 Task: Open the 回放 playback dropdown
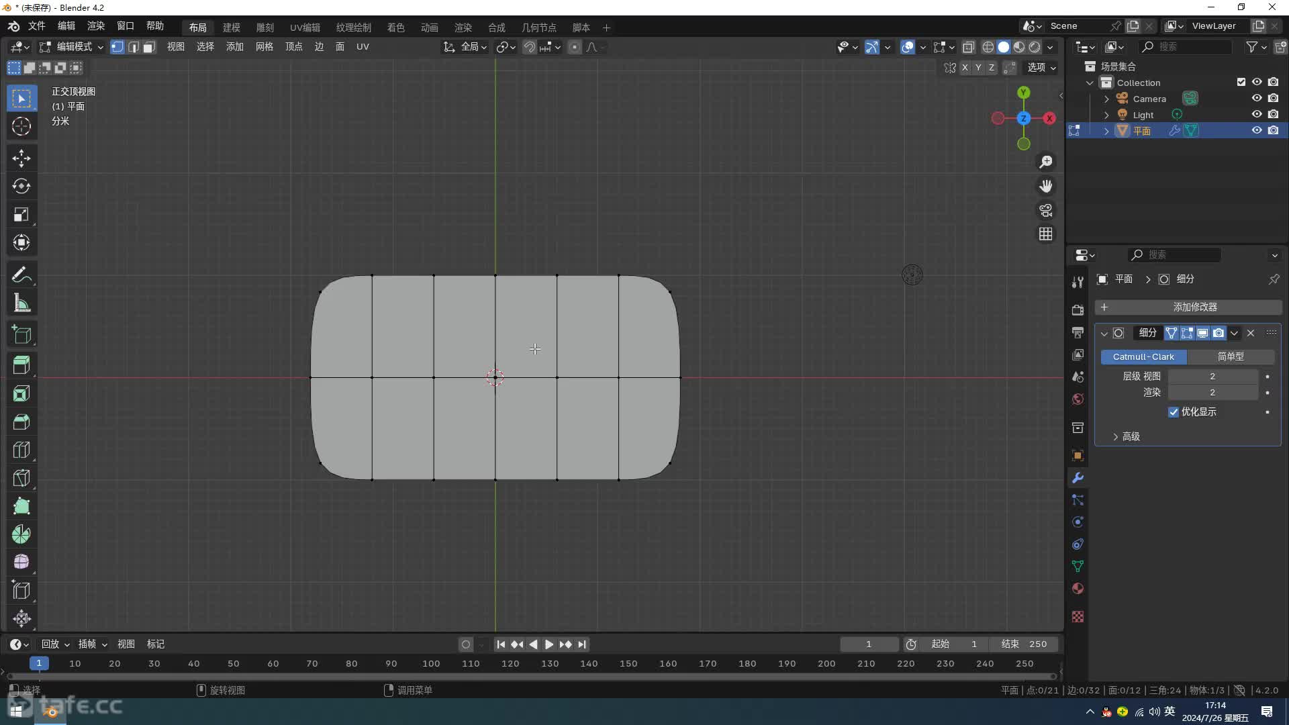pos(55,644)
